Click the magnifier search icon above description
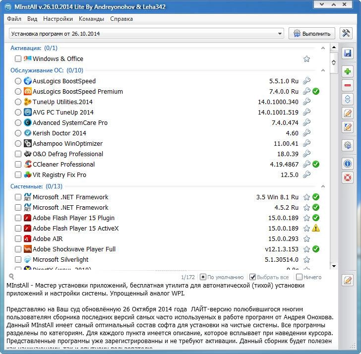This screenshot has height=354, width=361. 11,277
